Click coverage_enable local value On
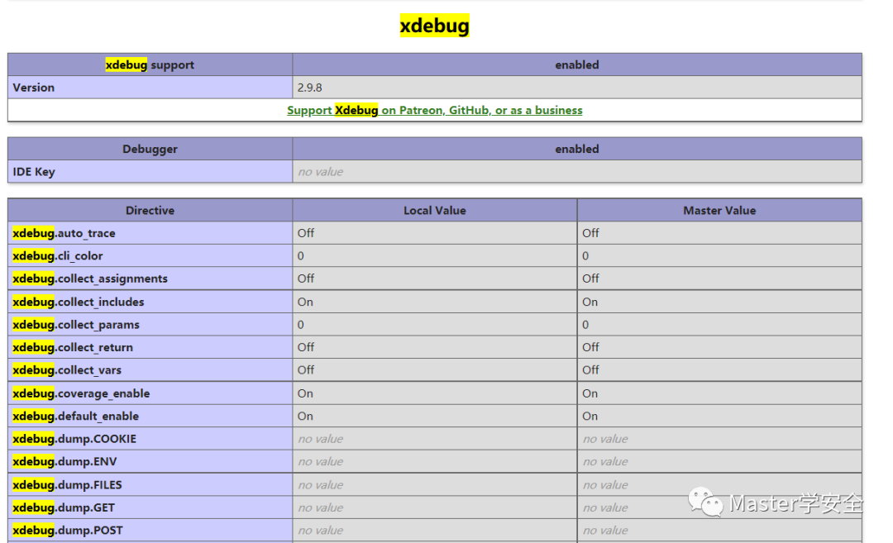 point(305,394)
